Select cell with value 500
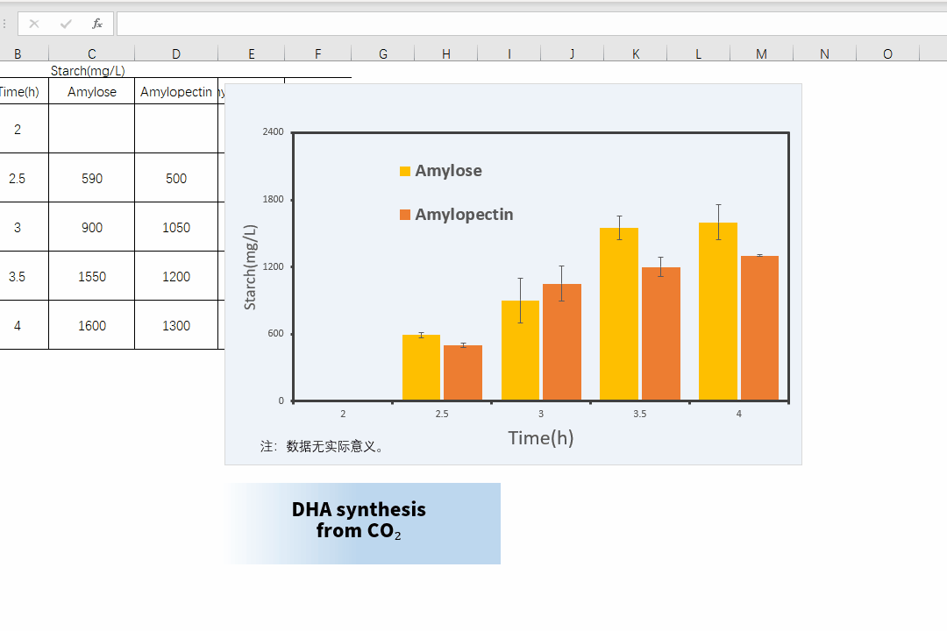This screenshot has width=947, height=631. [x=175, y=178]
